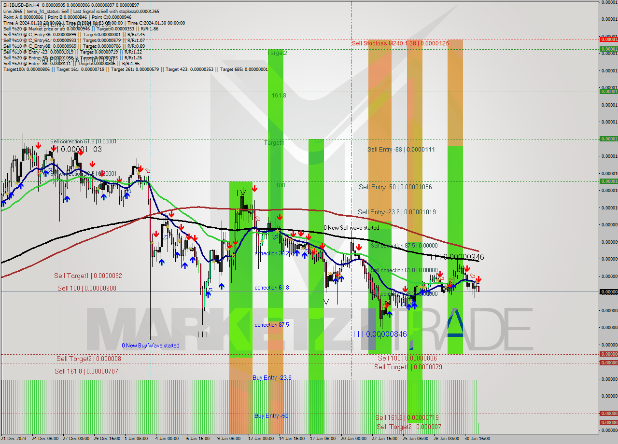Click the 'Target2' label on the green bar
618x444 pixels.
click(277, 53)
